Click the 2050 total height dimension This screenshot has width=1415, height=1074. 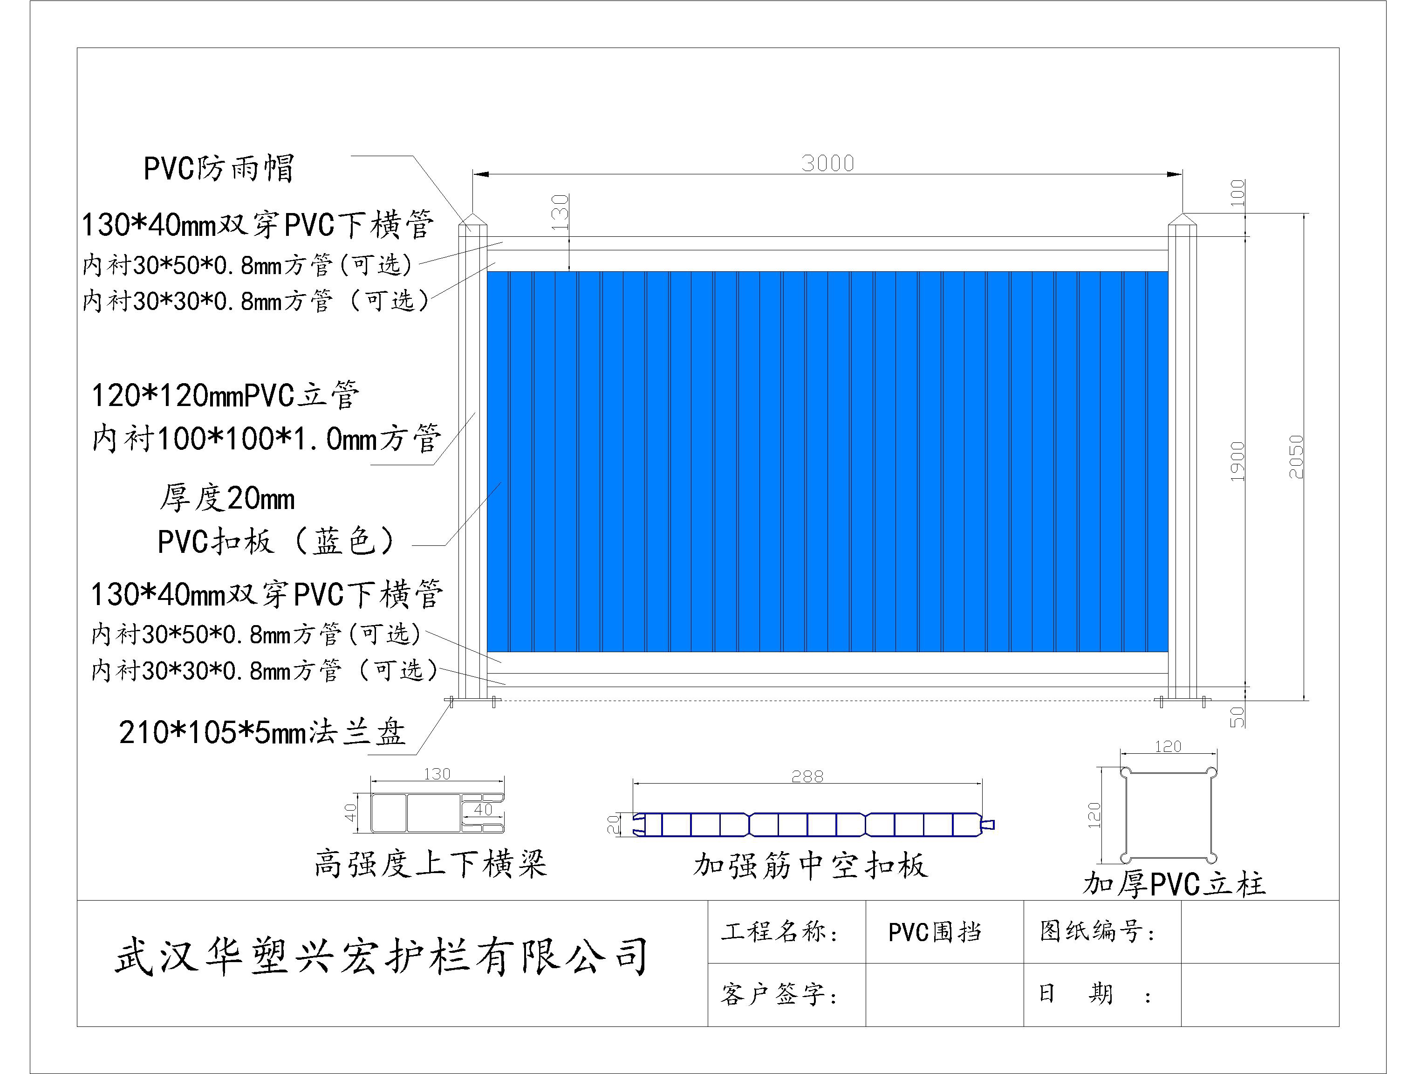click(1296, 457)
